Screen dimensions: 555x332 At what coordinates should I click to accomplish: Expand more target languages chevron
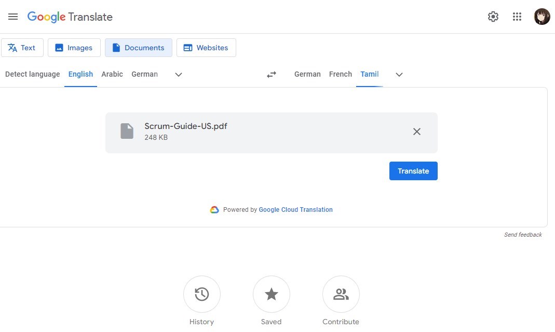pyautogui.click(x=399, y=75)
